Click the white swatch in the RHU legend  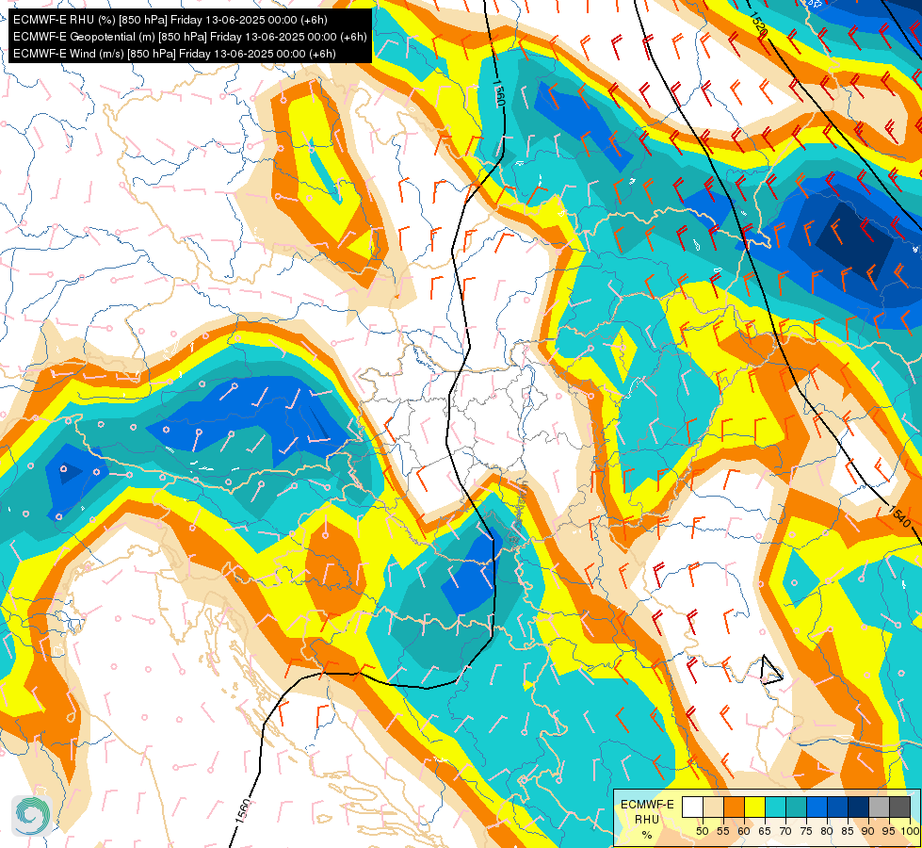692,807
